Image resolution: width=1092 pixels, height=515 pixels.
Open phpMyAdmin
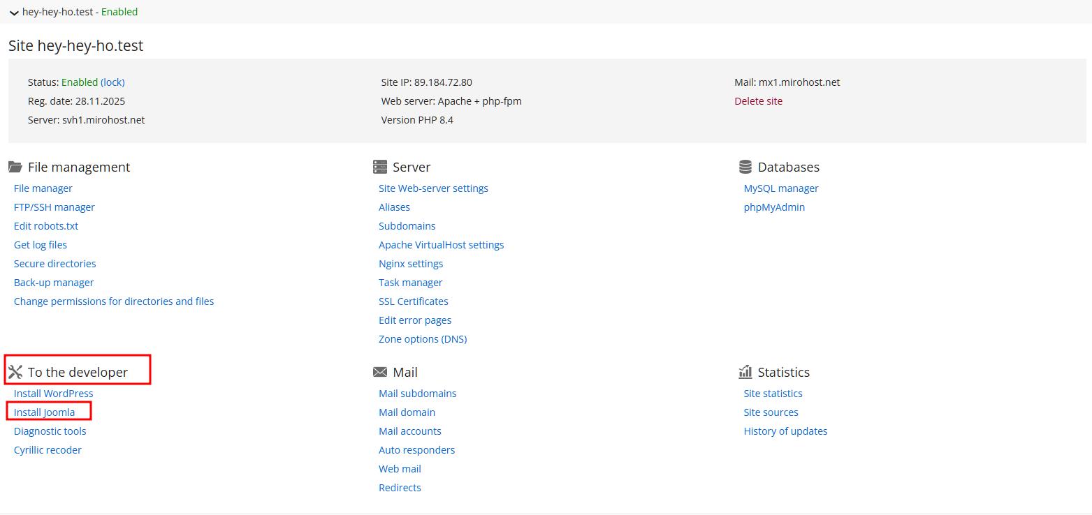click(774, 207)
